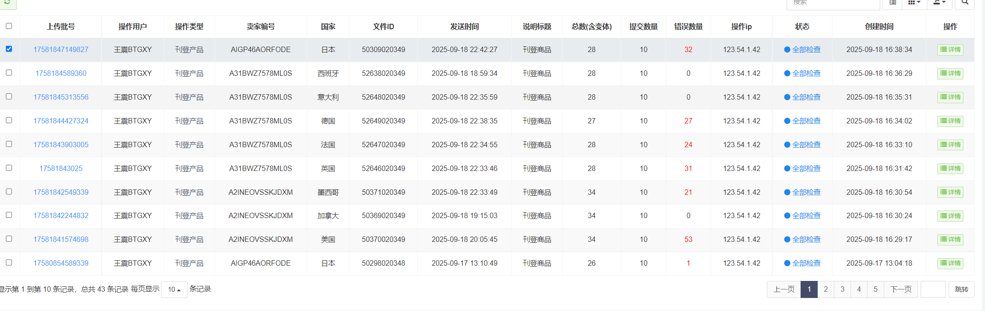Toggle the card view list icon
985x311 pixels.
(x=893, y=3)
